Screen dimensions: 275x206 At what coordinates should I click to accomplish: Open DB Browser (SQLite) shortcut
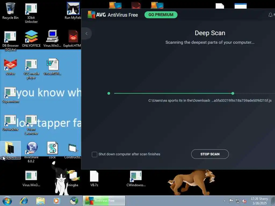pyautogui.click(x=10, y=41)
